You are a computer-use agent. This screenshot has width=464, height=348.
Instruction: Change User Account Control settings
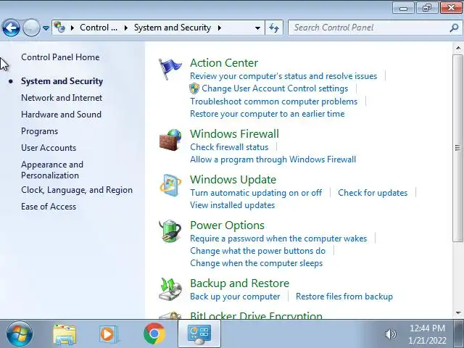pyautogui.click(x=275, y=88)
